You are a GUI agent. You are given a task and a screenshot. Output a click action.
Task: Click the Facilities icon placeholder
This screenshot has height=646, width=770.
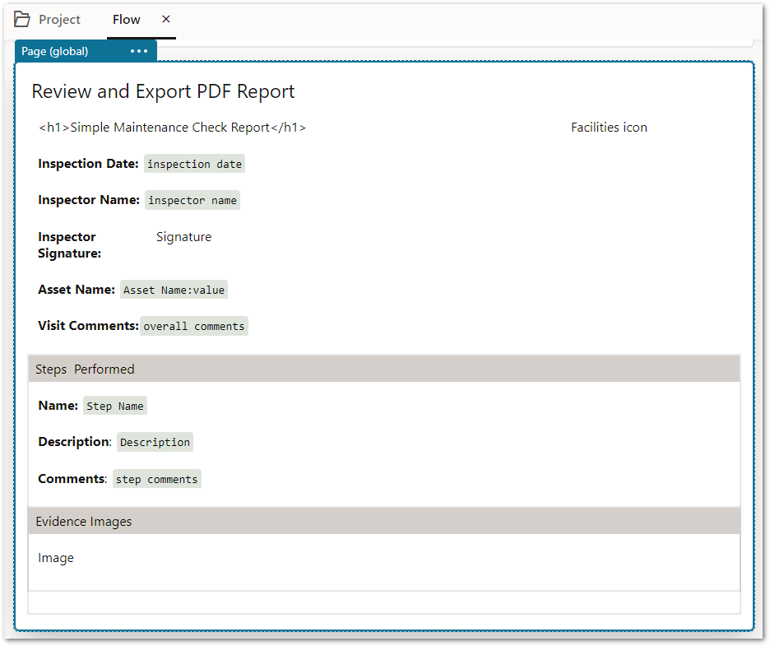pos(609,128)
